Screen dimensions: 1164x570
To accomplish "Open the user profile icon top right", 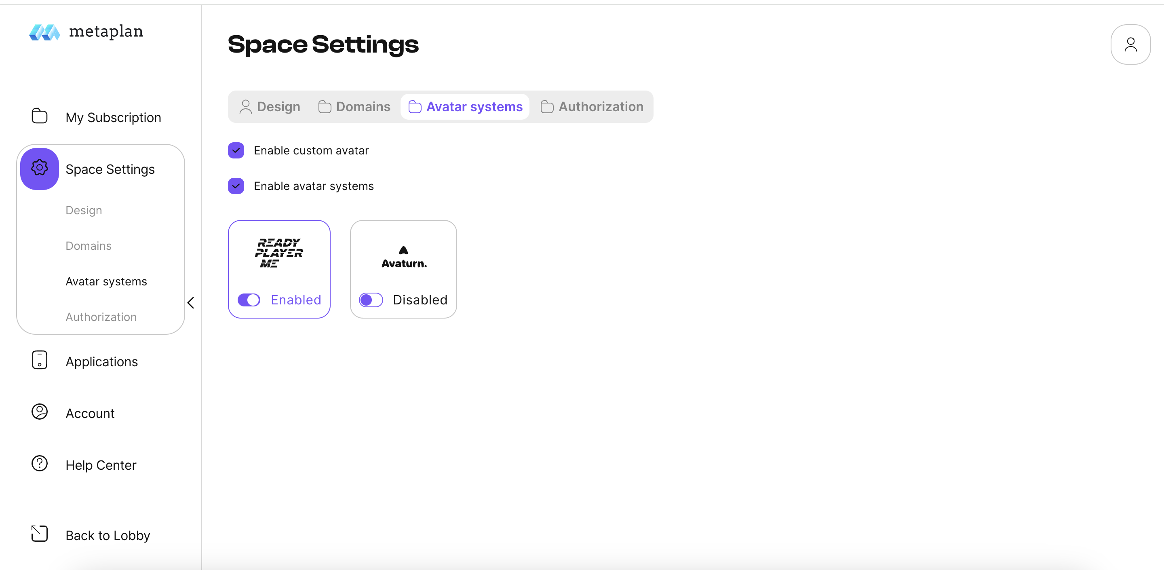I will click(x=1130, y=44).
